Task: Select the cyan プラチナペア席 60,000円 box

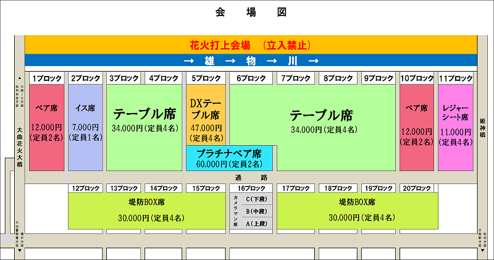Action: [230, 159]
